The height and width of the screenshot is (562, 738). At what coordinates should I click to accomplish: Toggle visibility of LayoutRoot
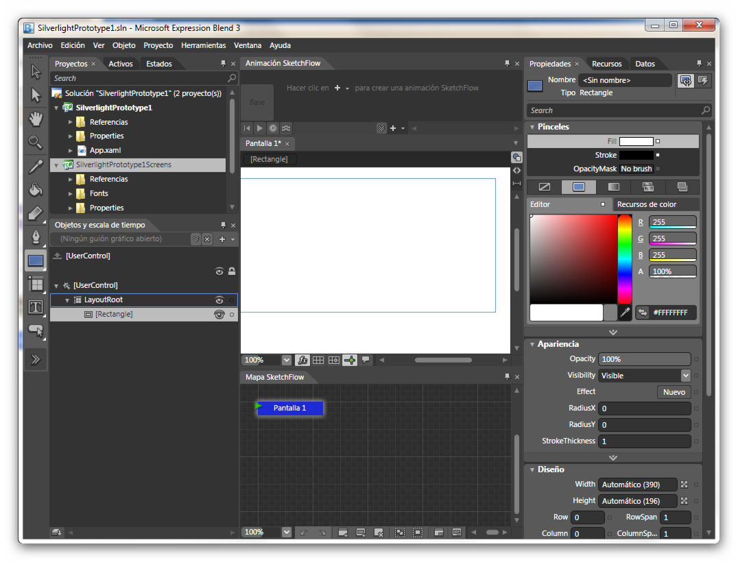(x=219, y=300)
